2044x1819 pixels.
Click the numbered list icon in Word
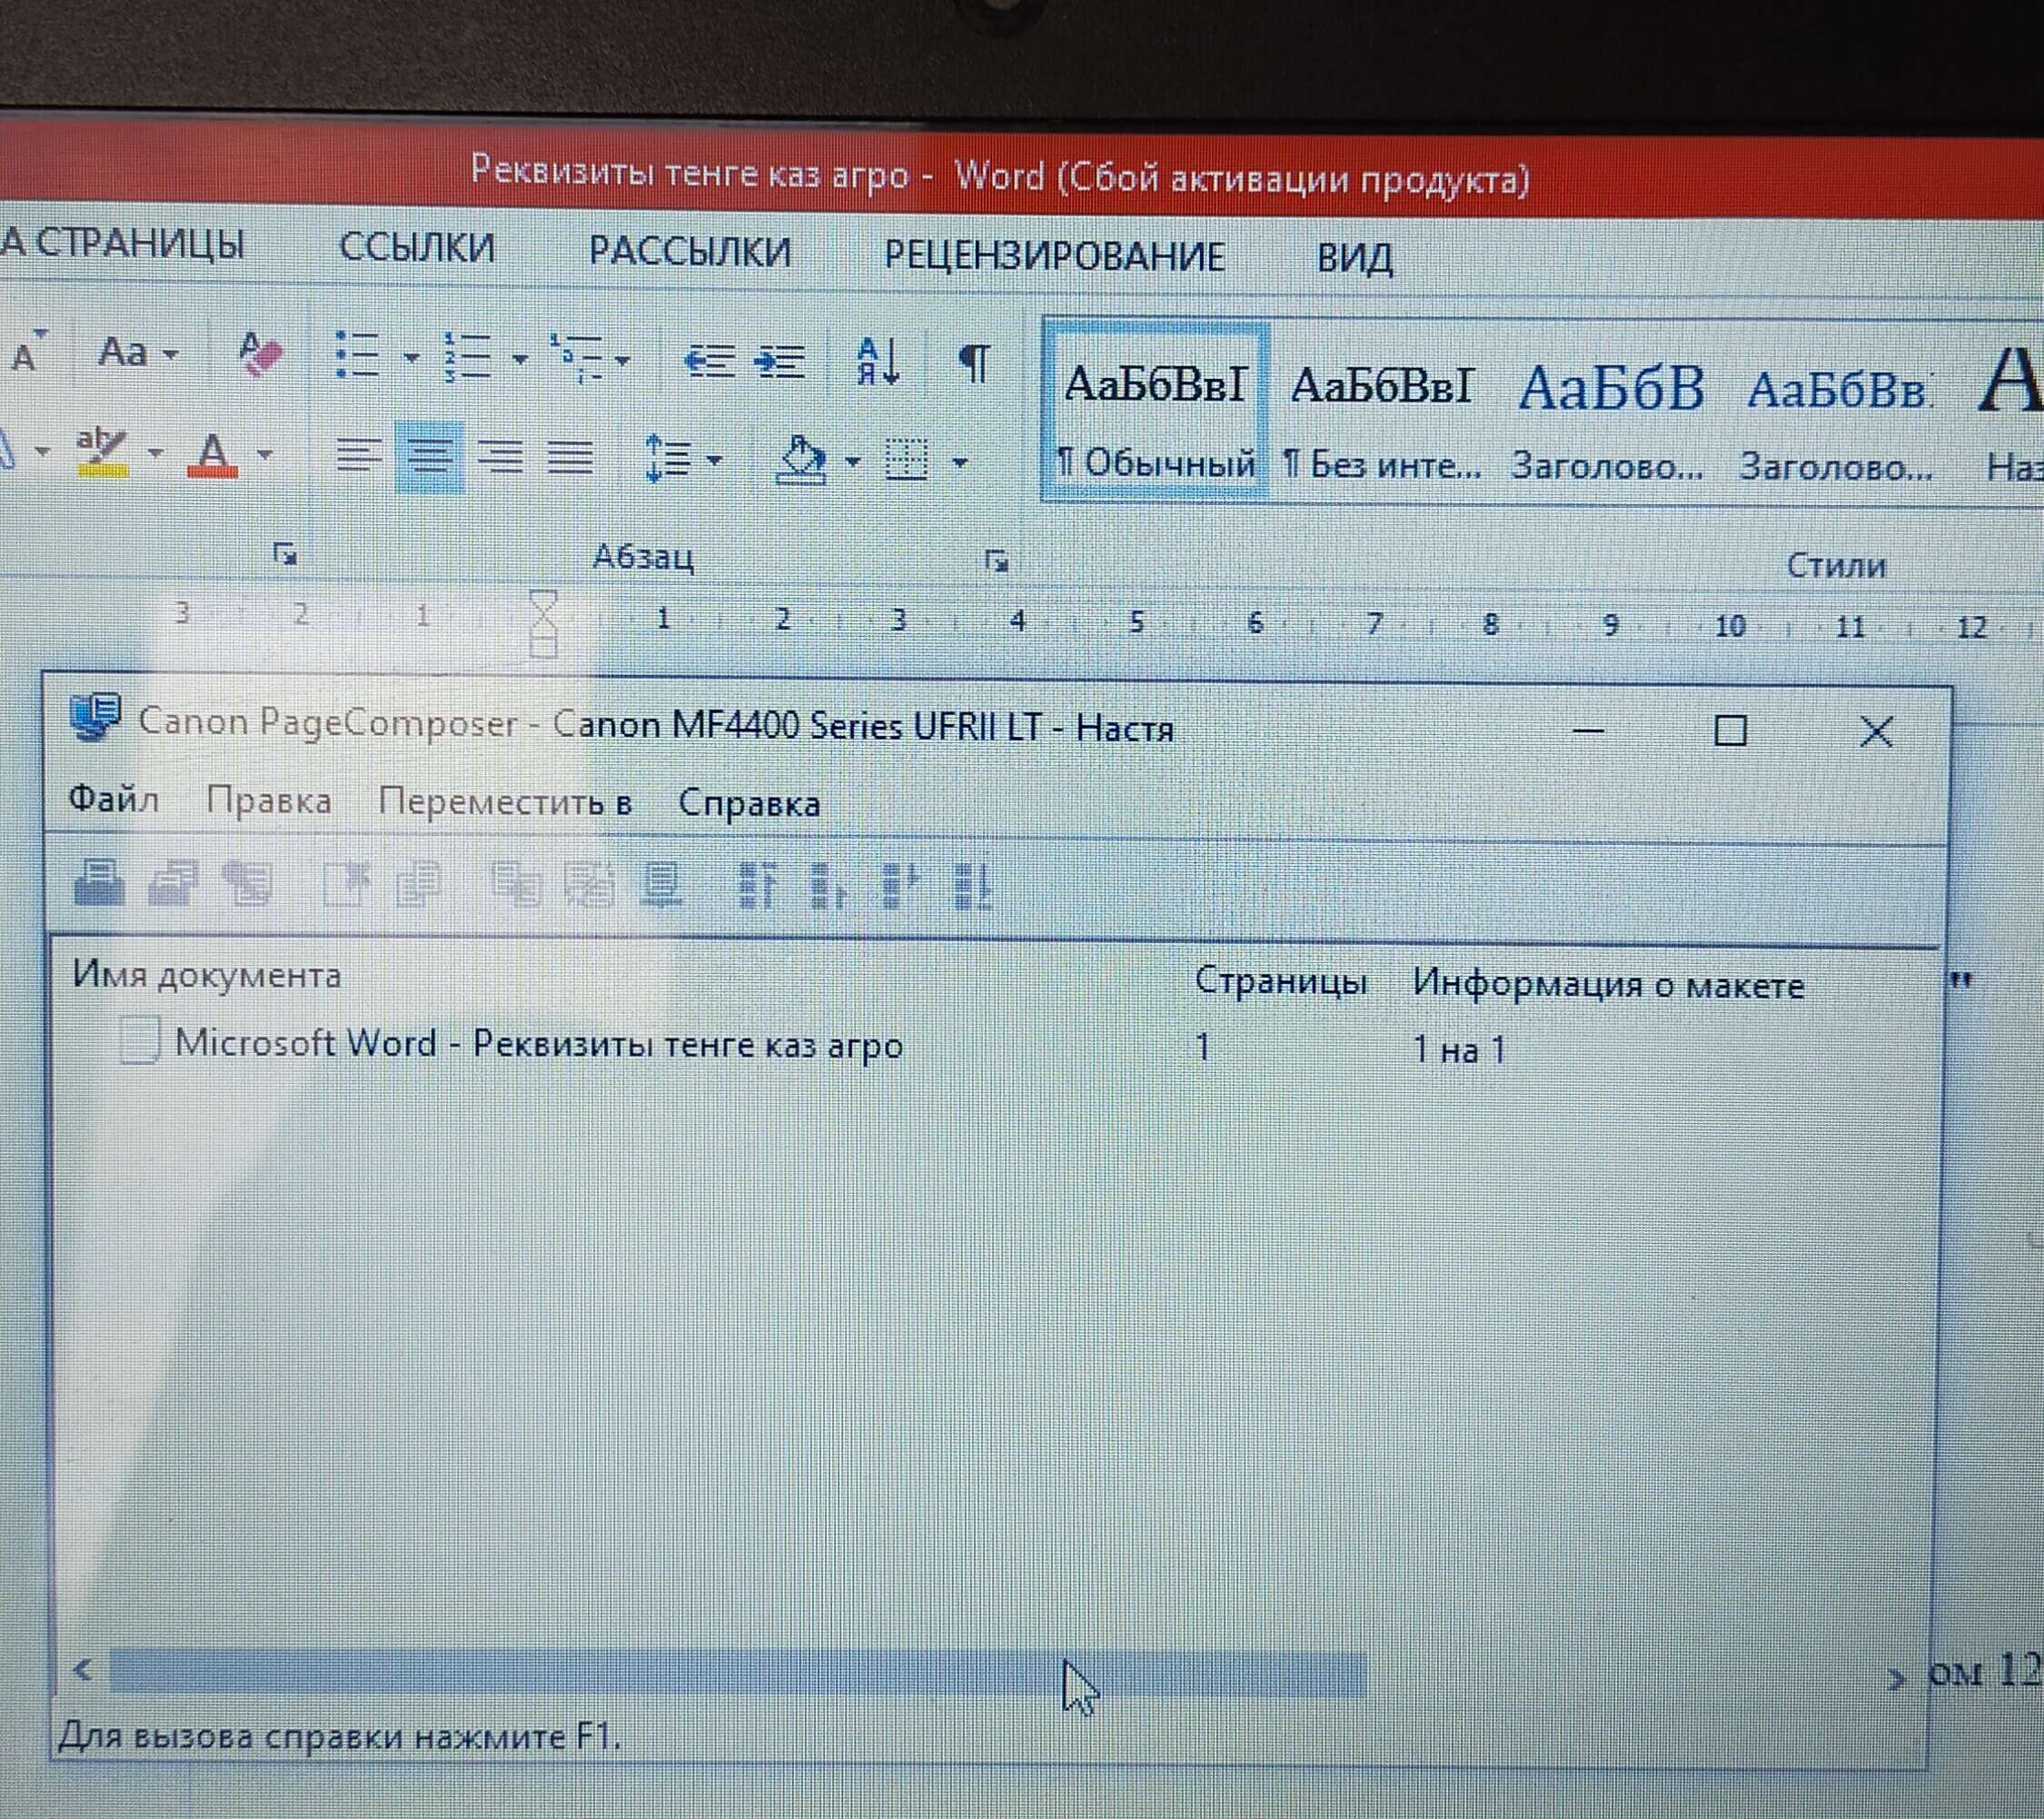tap(467, 357)
